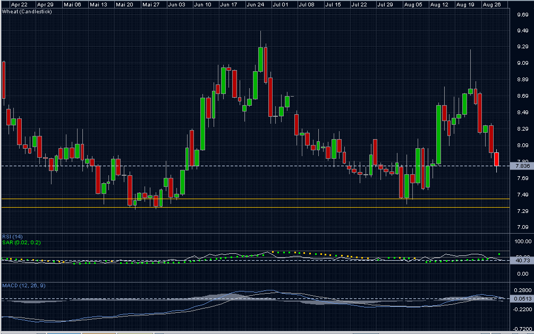Select the MACD value tag 0.0513
The height and width of the screenshot is (334, 534).
(x=522, y=299)
